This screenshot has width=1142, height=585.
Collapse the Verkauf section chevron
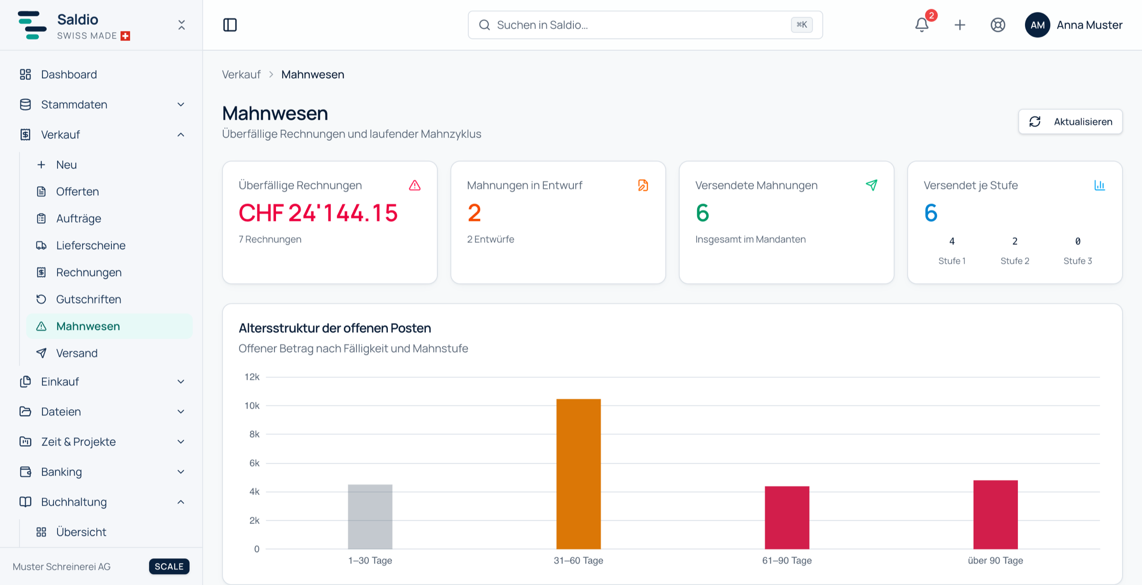181,134
